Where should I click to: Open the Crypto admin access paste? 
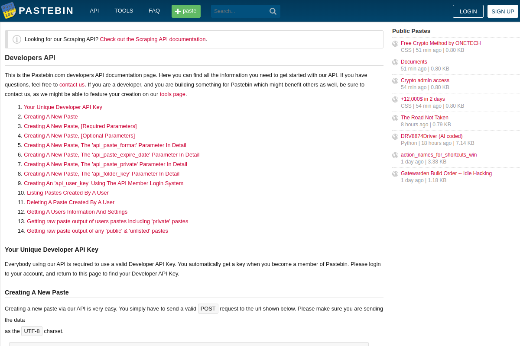[x=425, y=80]
